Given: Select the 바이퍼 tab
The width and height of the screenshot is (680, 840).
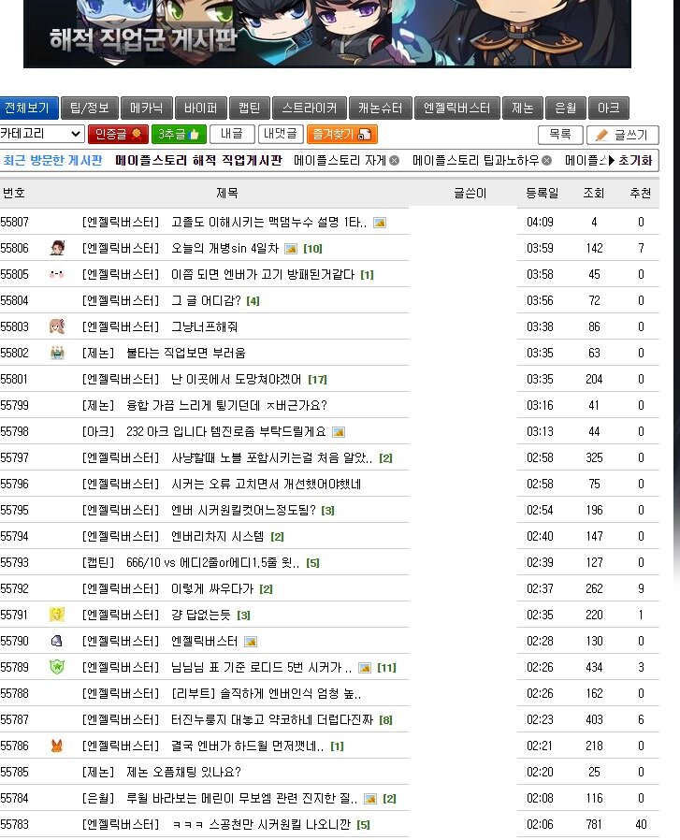Looking at the screenshot, I should (200, 109).
